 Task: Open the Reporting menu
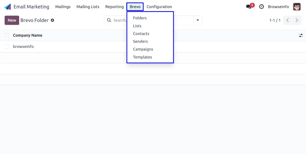(114, 7)
